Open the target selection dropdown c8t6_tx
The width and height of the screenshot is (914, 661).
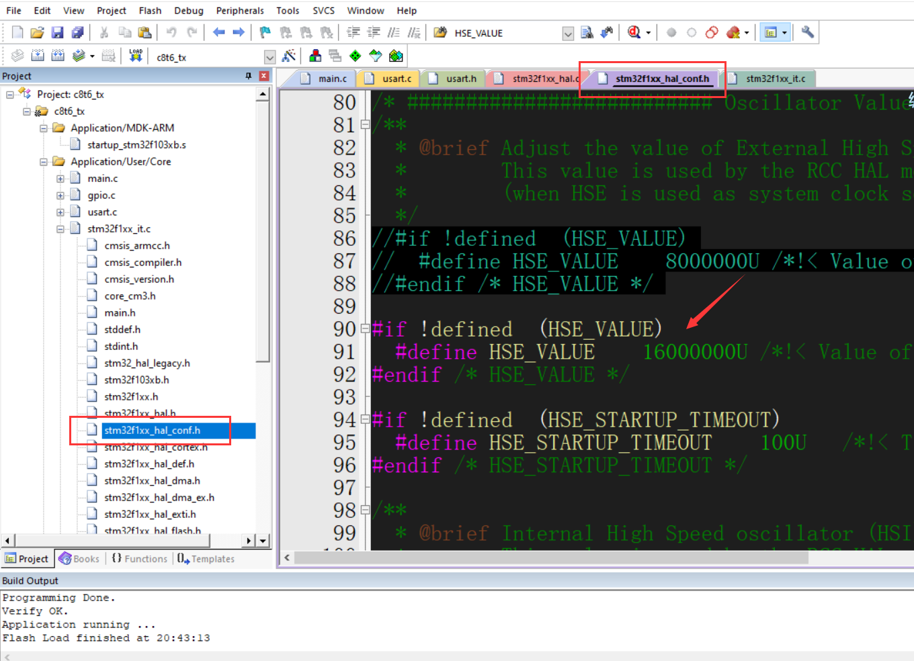269,57
